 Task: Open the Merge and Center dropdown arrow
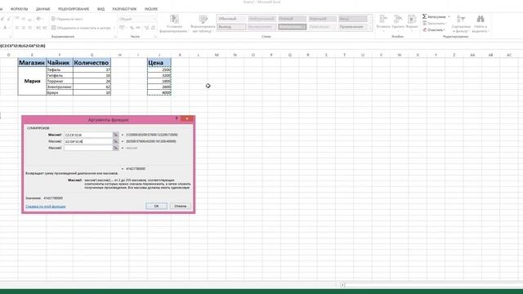[x=114, y=28]
